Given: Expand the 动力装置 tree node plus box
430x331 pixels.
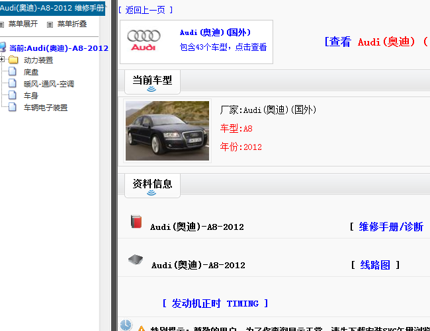Looking at the screenshot, I should [2, 59].
